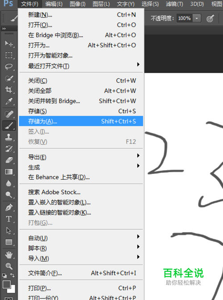Select the Quick Selection tool
This screenshot has width=223, height=300.
pos(9,78)
